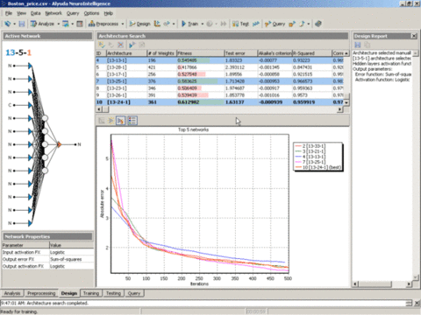Sort by # of Weights column header

pos(161,53)
